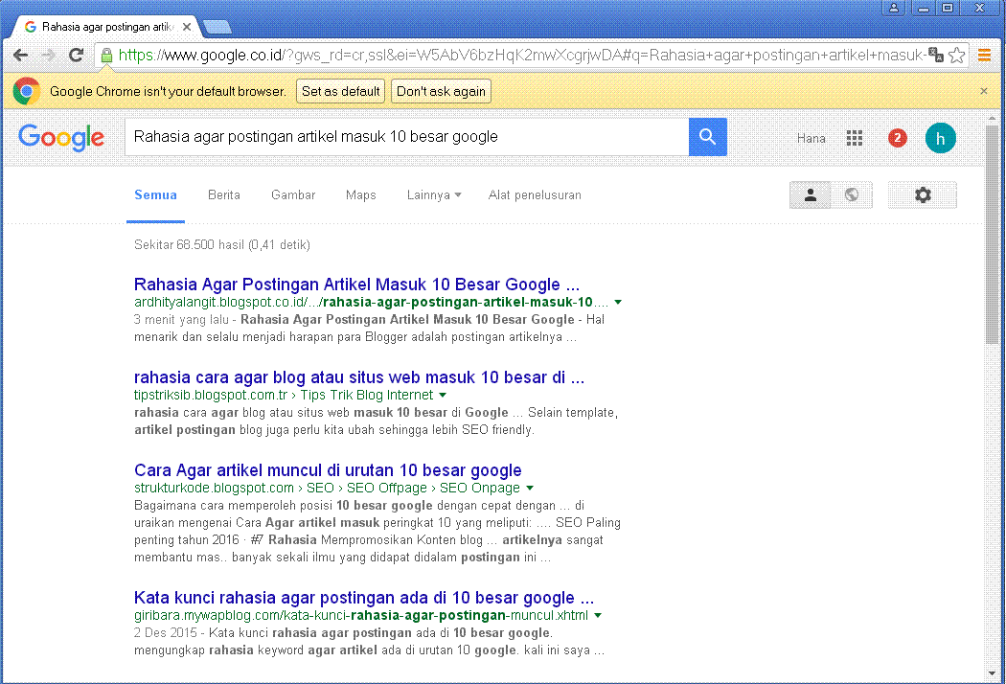
Task: Close the Rahasia agar postingan tab
Action: [x=187, y=27]
